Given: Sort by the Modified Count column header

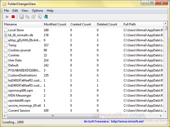Looking at the screenshot, I should pyautogui.click(x=55, y=24).
